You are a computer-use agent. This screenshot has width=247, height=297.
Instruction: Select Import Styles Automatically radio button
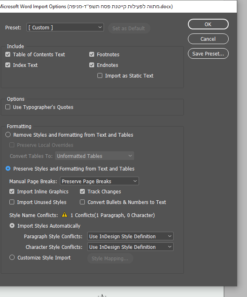[12, 226]
